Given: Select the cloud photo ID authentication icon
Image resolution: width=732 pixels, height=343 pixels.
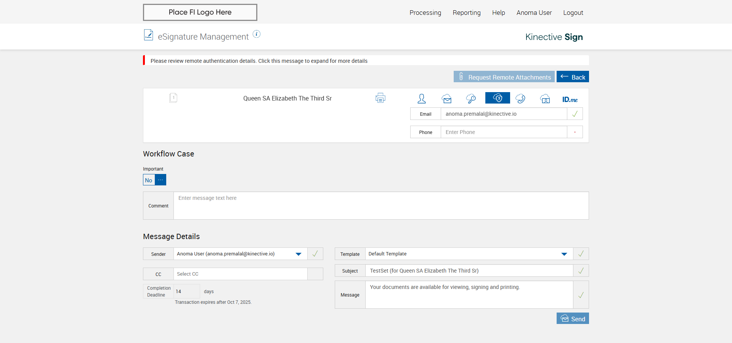Looking at the screenshot, I should click(545, 99).
